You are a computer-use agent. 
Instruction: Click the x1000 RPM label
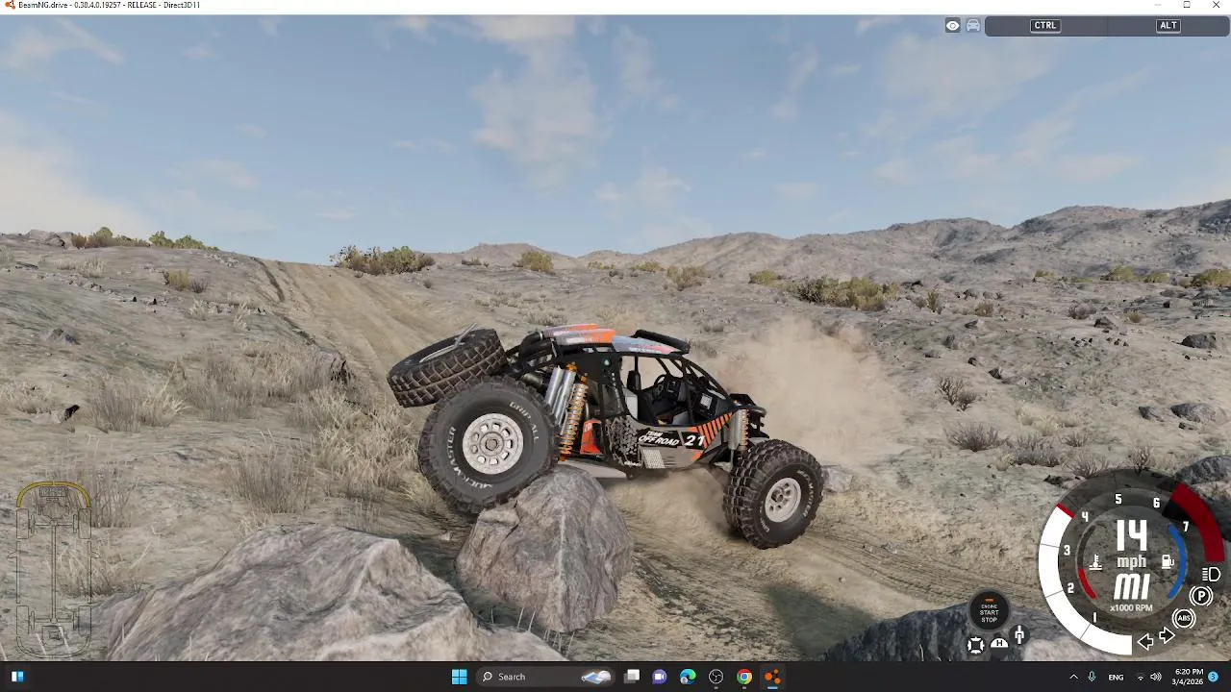pos(1131,608)
